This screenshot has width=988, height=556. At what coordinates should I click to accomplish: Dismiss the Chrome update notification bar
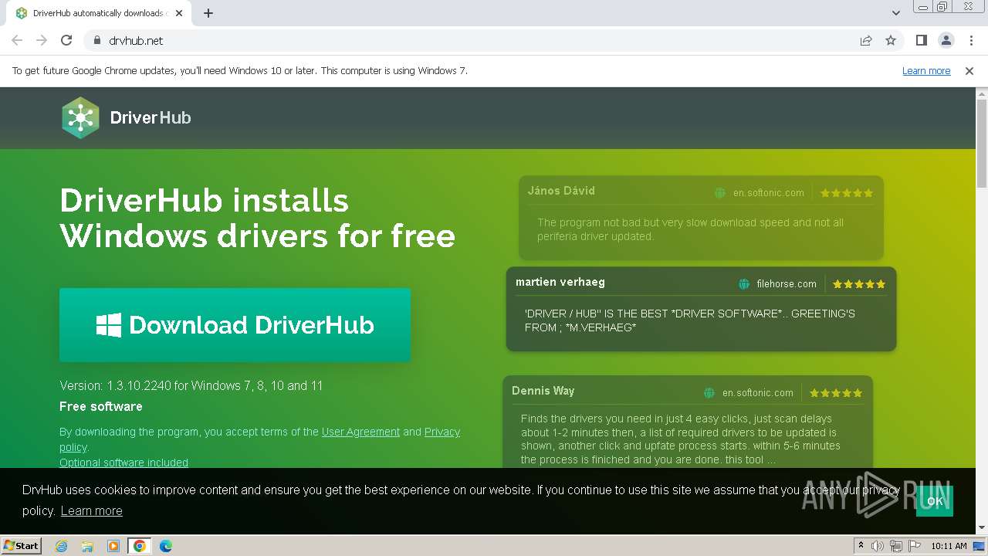click(969, 71)
